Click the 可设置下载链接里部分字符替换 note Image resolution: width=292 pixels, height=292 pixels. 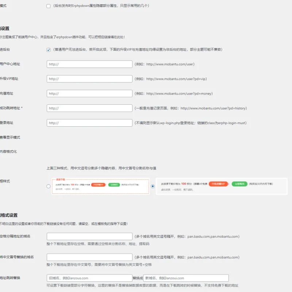(x=142, y=285)
